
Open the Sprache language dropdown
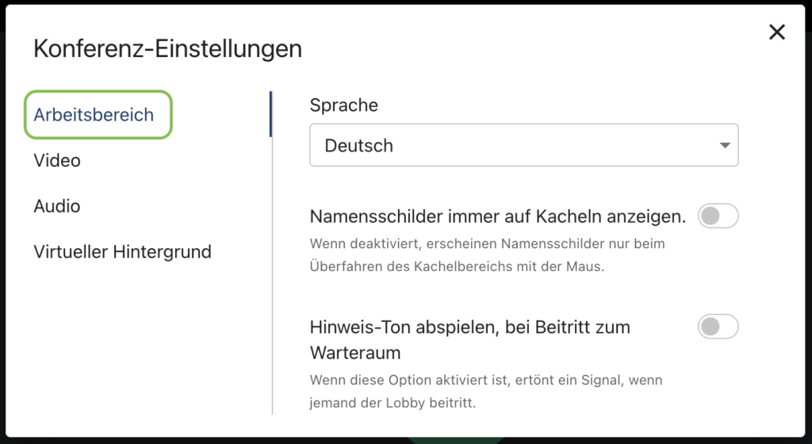(x=523, y=146)
